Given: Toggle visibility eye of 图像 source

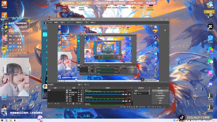Looking at the screenshot, I should 79,90.
